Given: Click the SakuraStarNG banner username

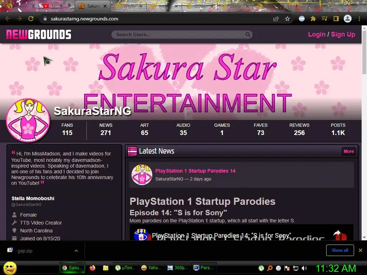Looking at the screenshot, I should (92, 111).
